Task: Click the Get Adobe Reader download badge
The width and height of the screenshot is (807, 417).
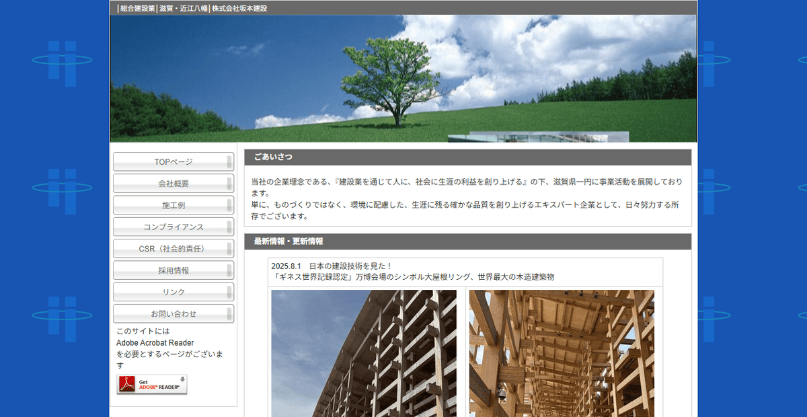Action: tap(153, 384)
